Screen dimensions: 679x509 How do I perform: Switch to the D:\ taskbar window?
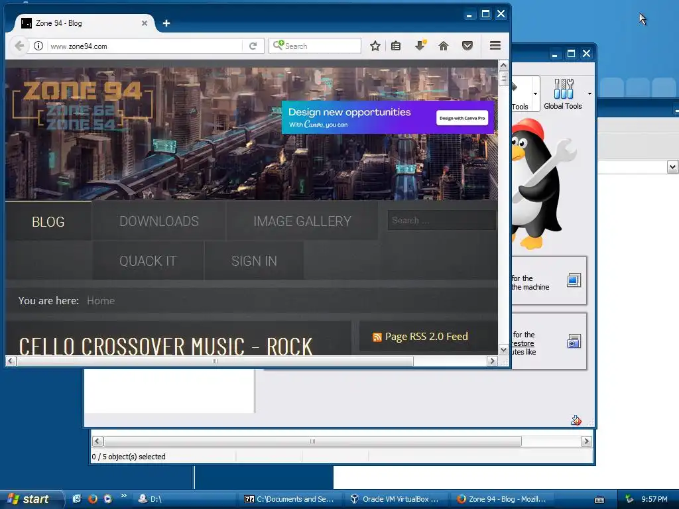185,499
